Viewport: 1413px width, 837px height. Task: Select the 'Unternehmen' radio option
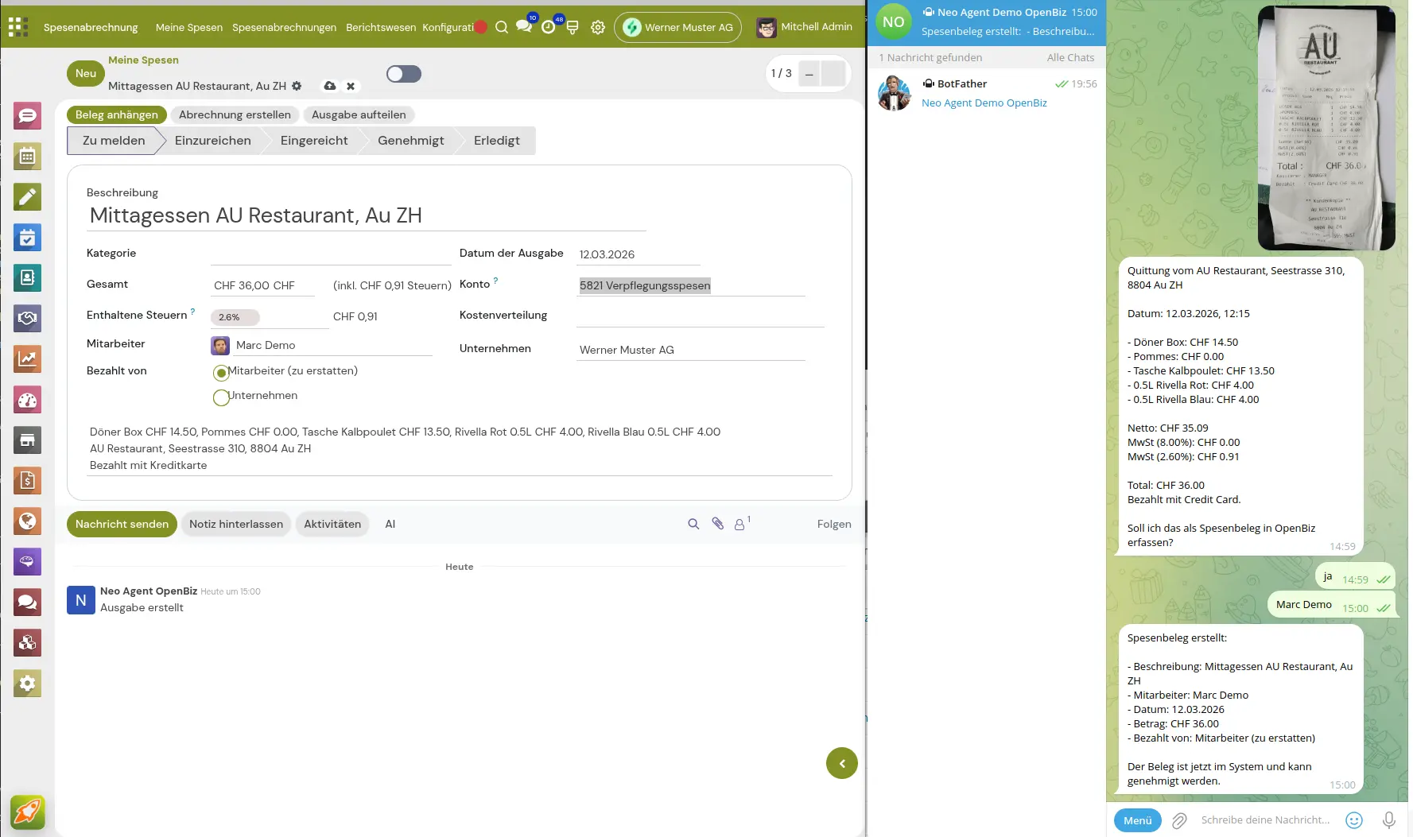[221, 397]
